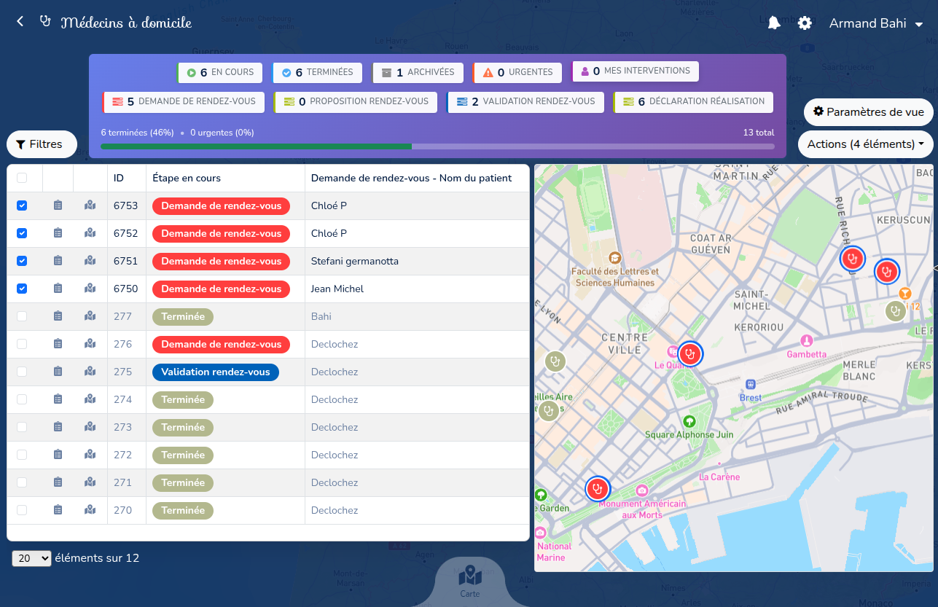This screenshot has height=607, width=938.
Task: Uncheck the checkbox for row 6751
Action: tap(22, 261)
